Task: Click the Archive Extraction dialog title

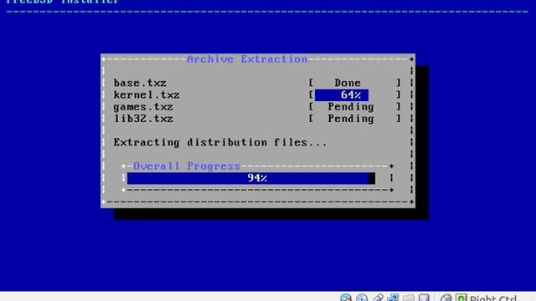Action: [247, 59]
